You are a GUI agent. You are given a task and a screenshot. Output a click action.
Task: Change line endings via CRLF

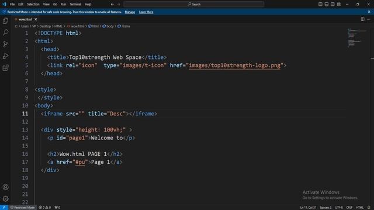[x=349, y=208]
